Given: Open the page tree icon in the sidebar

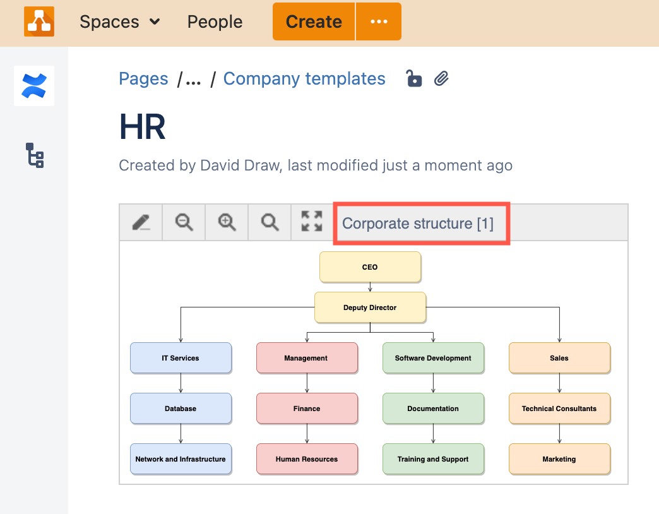Looking at the screenshot, I should tap(33, 156).
